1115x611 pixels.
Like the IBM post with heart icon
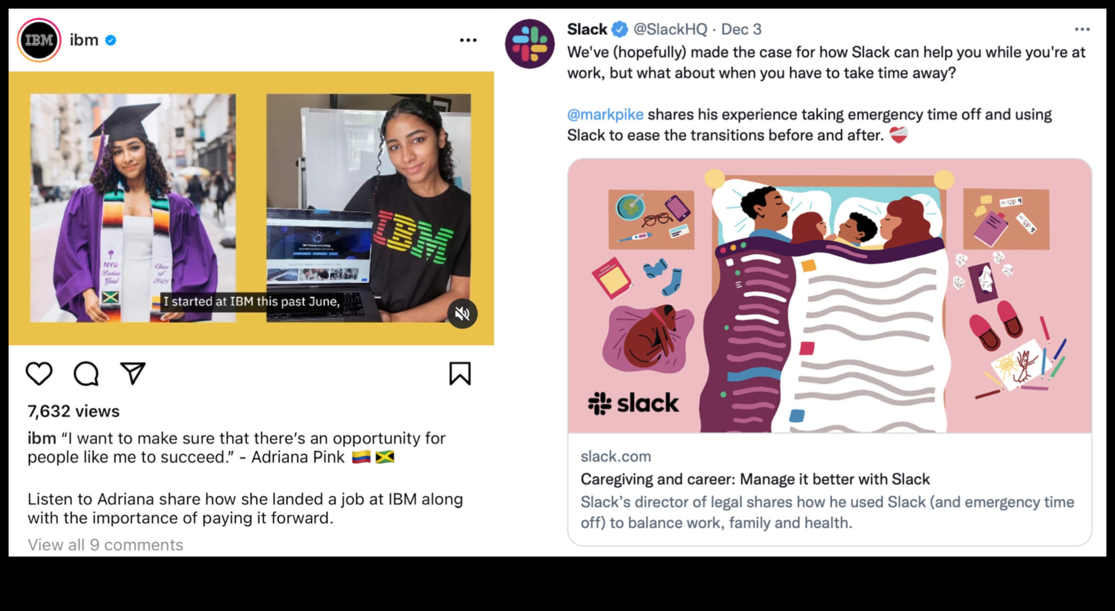click(x=39, y=373)
